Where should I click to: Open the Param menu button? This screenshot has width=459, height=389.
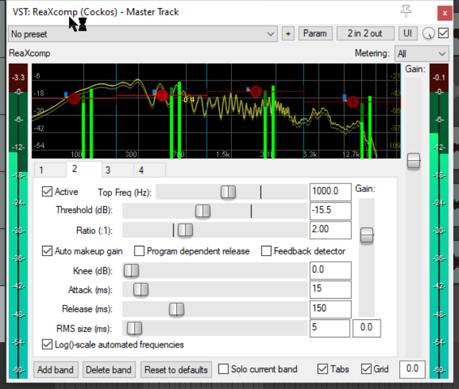pos(315,33)
